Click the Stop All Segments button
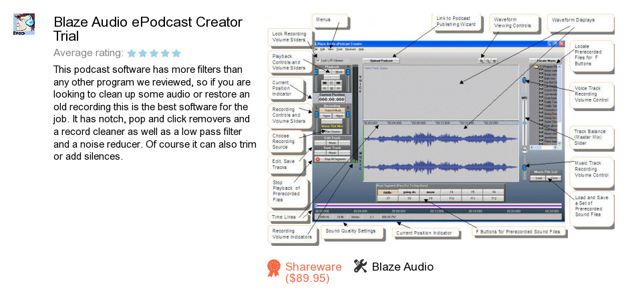The height and width of the screenshot is (302, 628). coord(333,159)
